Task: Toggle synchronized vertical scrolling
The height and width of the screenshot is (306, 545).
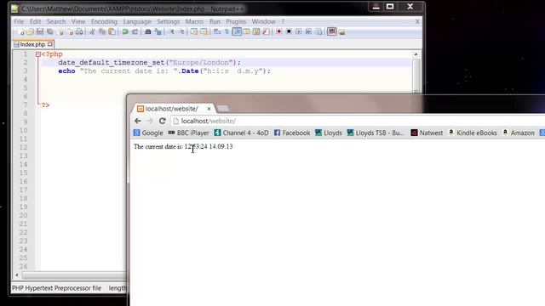Action: pos(194,32)
